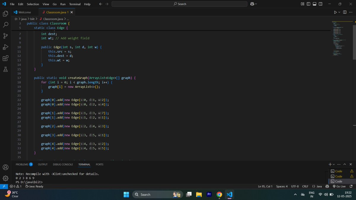The height and width of the screenshot is (200, 356).
Task: Split the editor to the right
Action: point(345,12)
